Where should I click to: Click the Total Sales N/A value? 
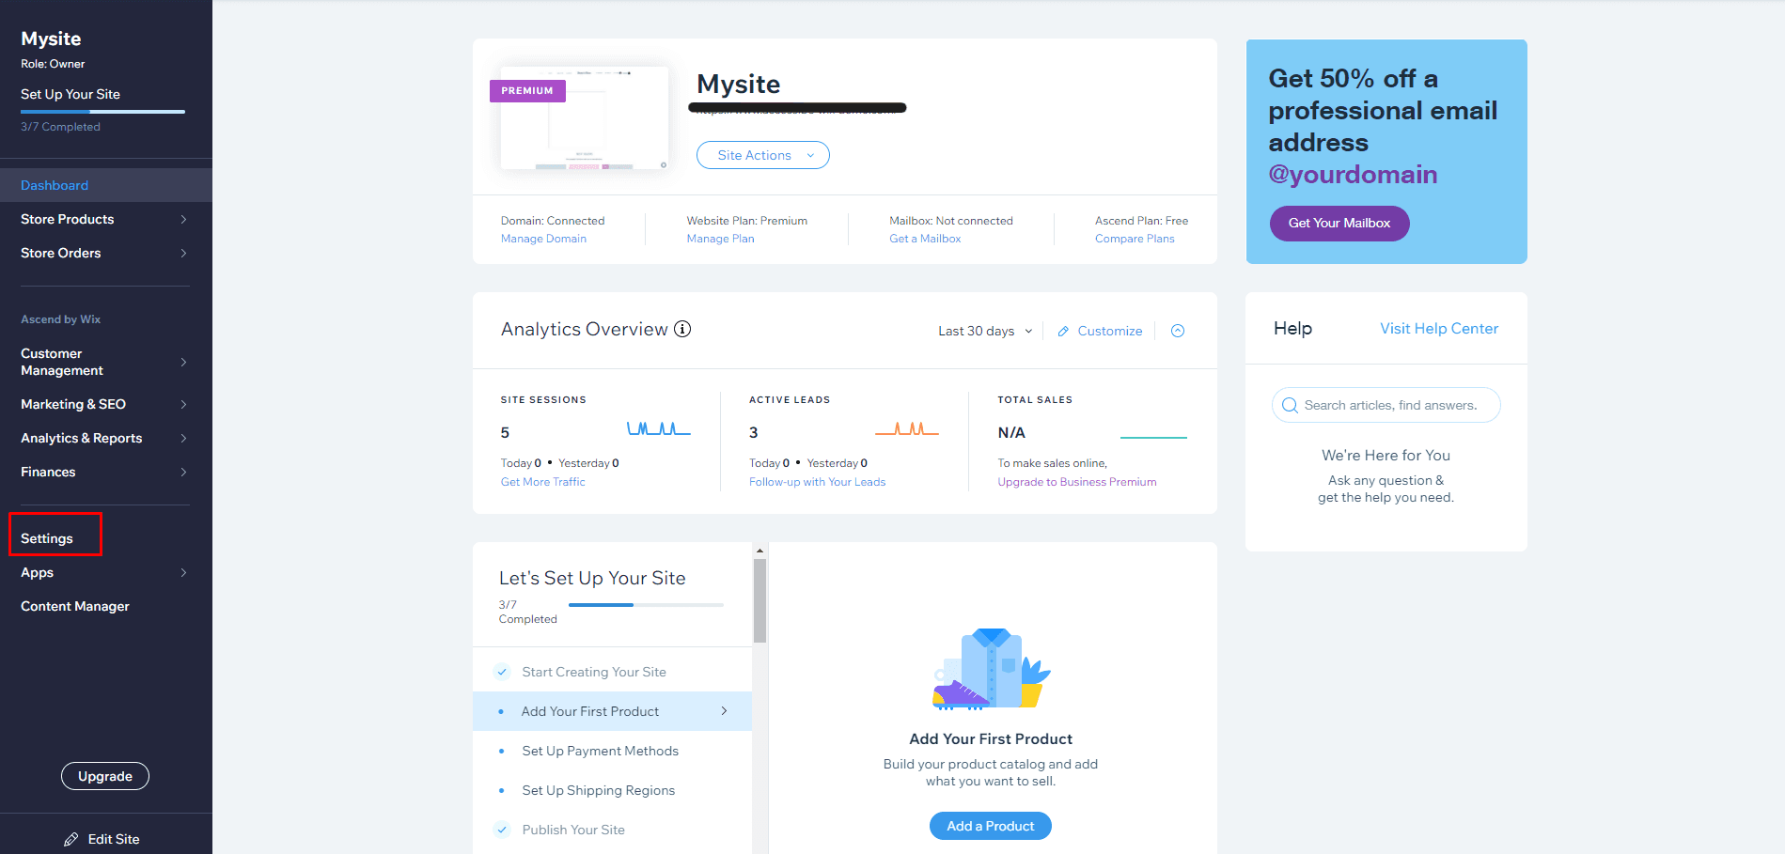[1011, 433]
